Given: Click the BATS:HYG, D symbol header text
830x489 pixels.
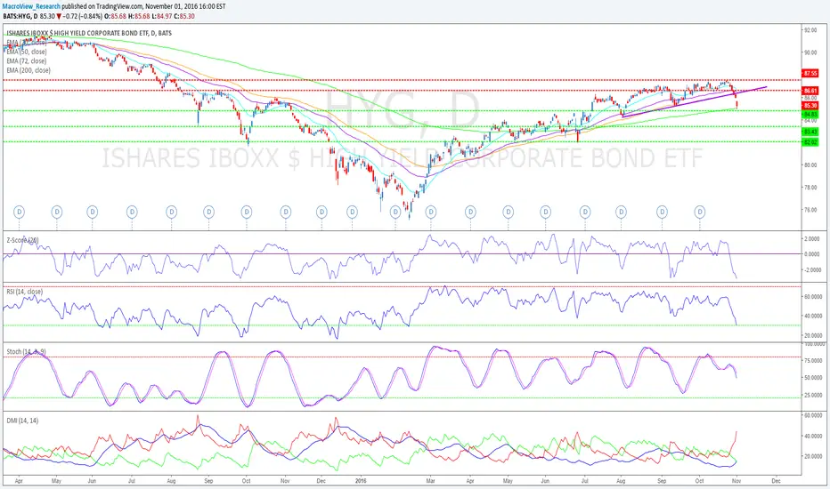Looking at the screenshot, I should click(20, 16).
